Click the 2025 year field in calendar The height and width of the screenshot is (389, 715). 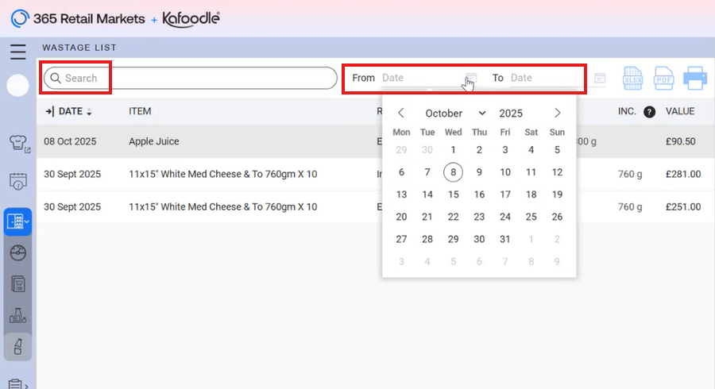[x=511, y=113]
